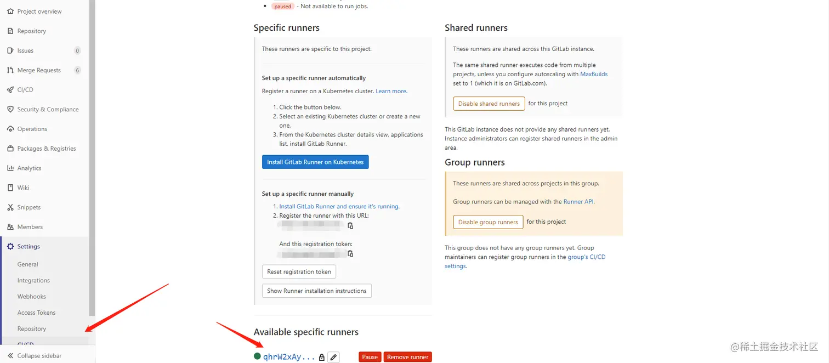Open Packages & Registries section
829x363 pixels.
point(47,149)
